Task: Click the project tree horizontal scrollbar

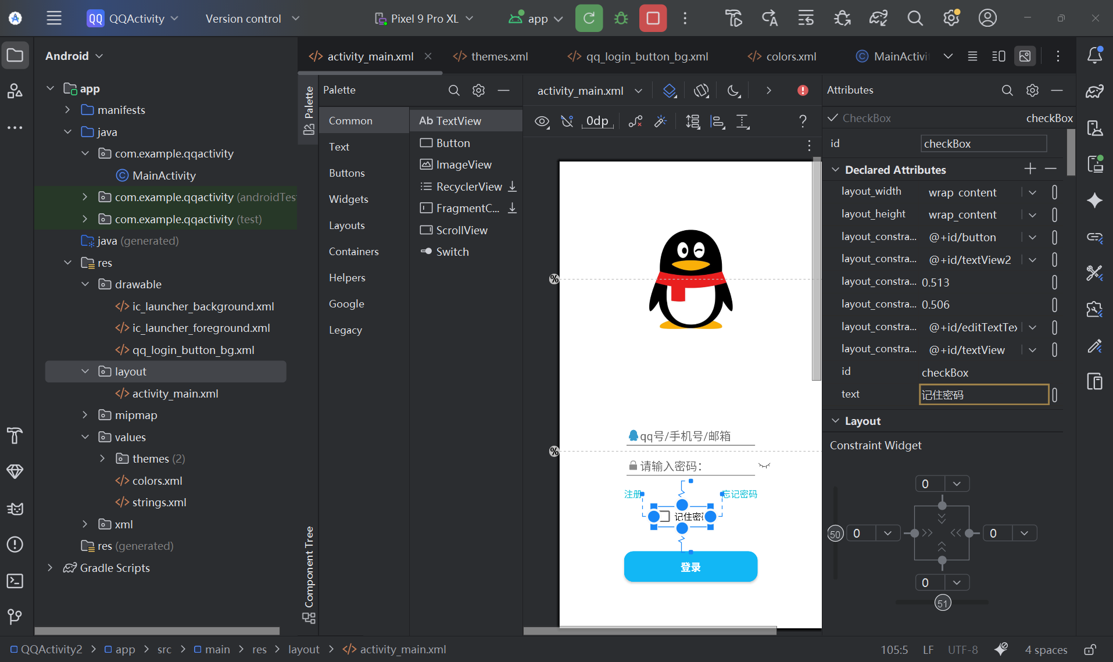Action: (157, 631)
